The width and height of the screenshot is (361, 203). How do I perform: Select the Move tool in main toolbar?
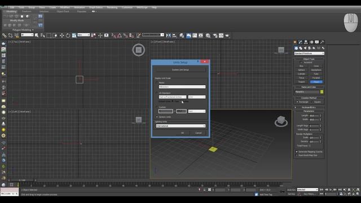(x=61, y=36)
